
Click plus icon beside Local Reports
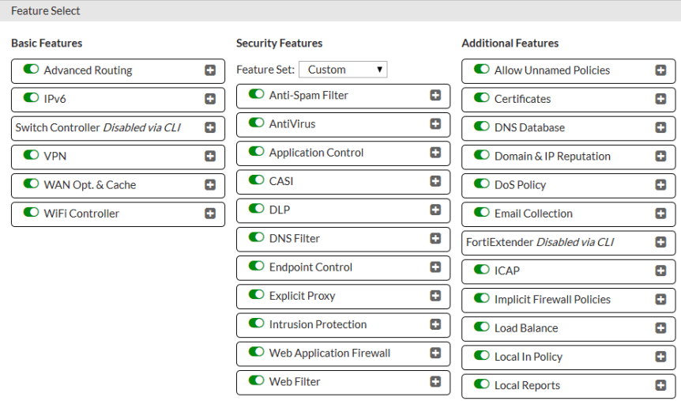[660, 385]
